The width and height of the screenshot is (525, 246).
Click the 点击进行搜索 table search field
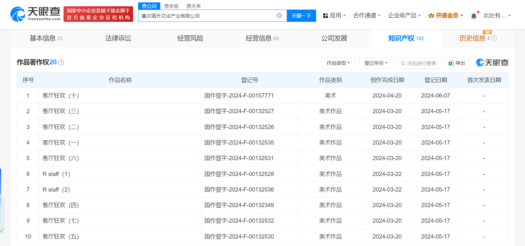[419, 63]
